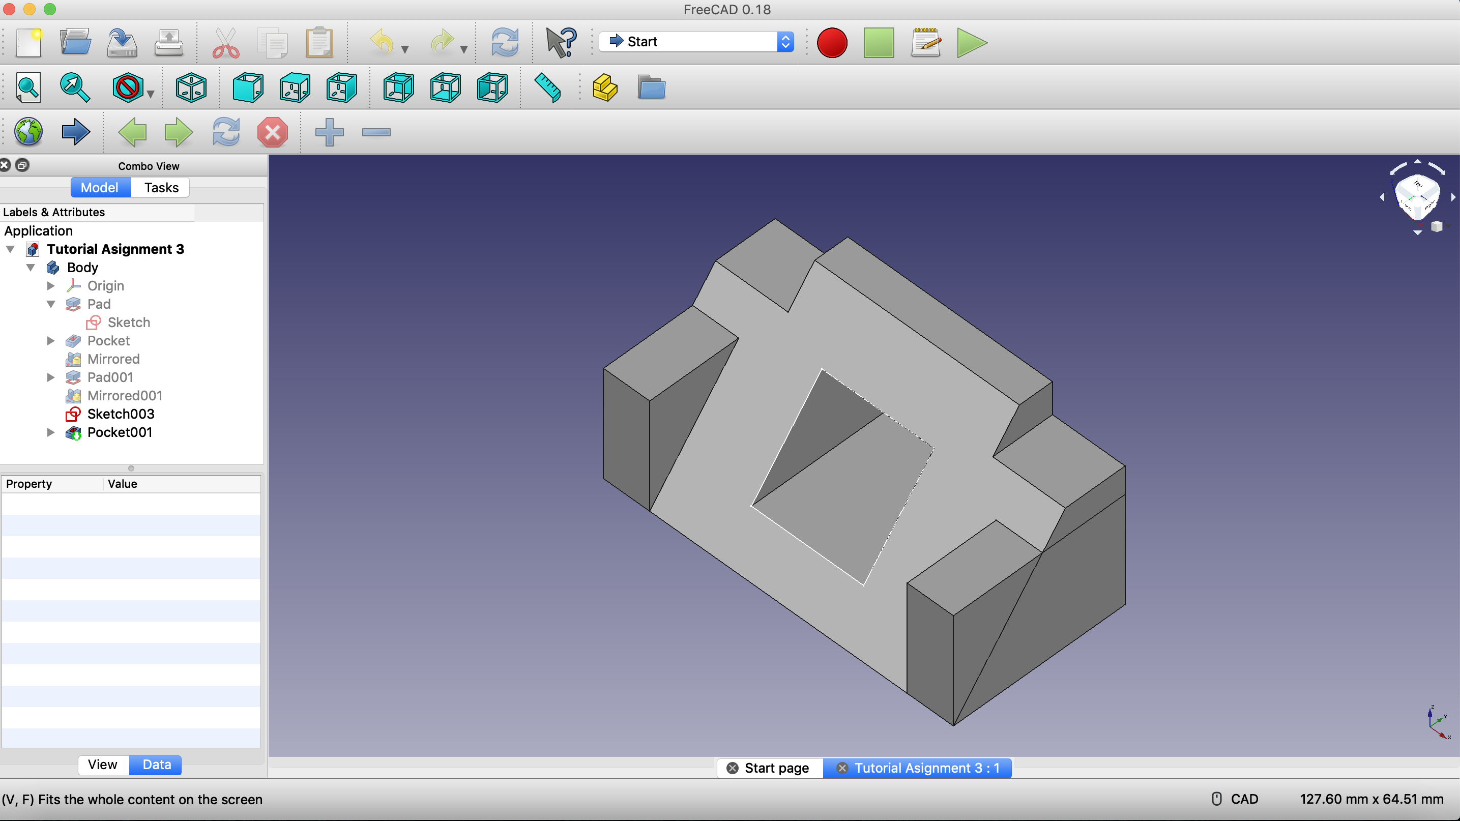Click the Edit macro notepad icon

point(925,43)
